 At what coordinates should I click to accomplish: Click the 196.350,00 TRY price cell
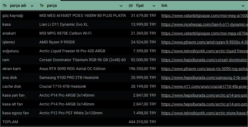pos(142,69)
